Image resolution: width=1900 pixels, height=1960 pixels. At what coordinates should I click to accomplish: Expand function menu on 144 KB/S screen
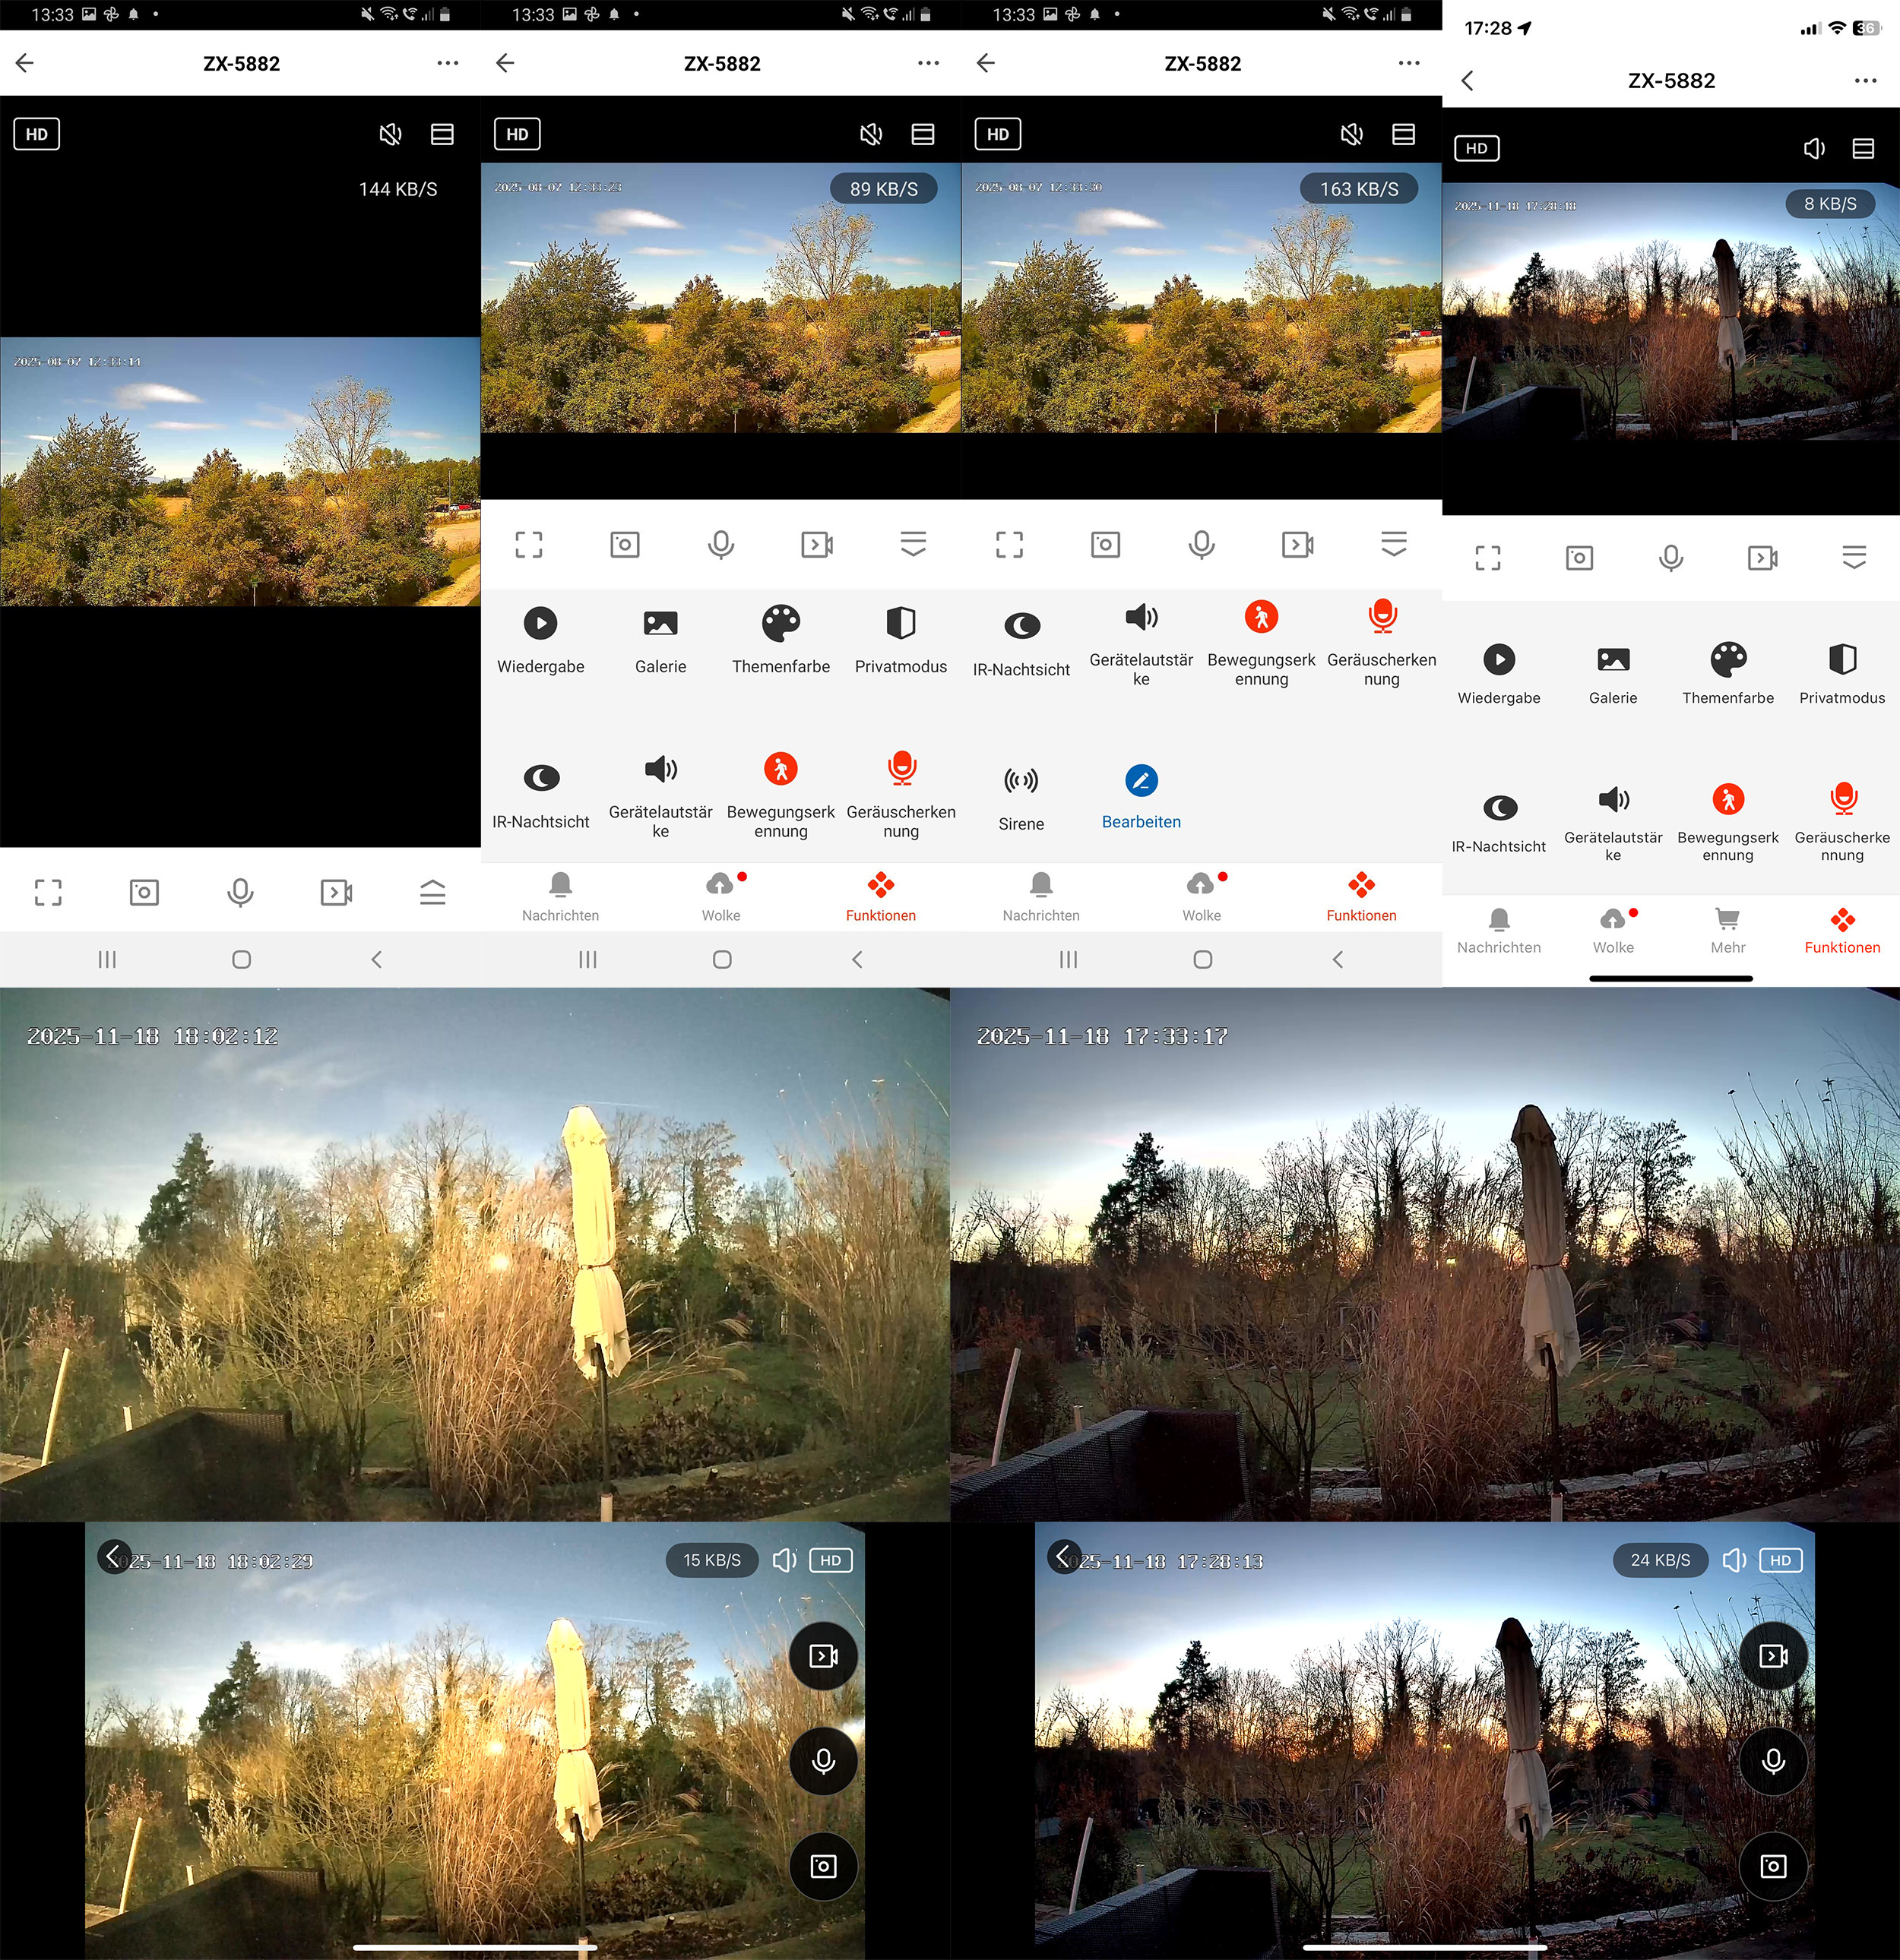(x=432, y=892)
